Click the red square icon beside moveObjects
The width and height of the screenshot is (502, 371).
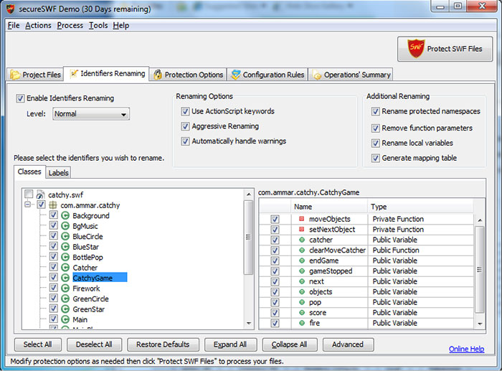301,219
